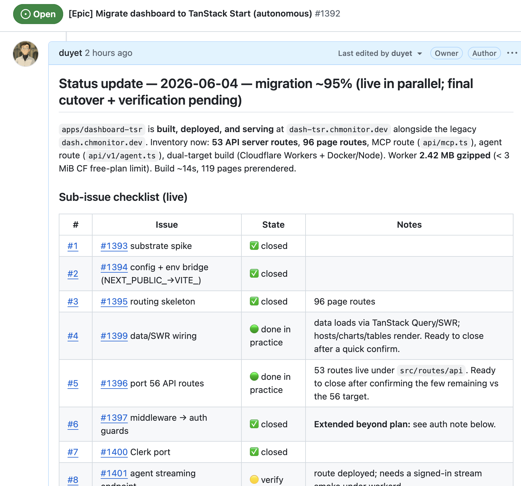Screen dimensions: 521x486
Task: Open issue #1394 config + env bridge
Action: 114,267
